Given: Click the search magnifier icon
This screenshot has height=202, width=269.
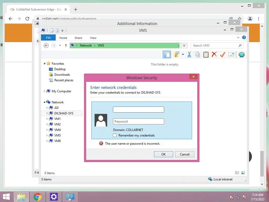Looking at the screenshot, I should 240,46.
